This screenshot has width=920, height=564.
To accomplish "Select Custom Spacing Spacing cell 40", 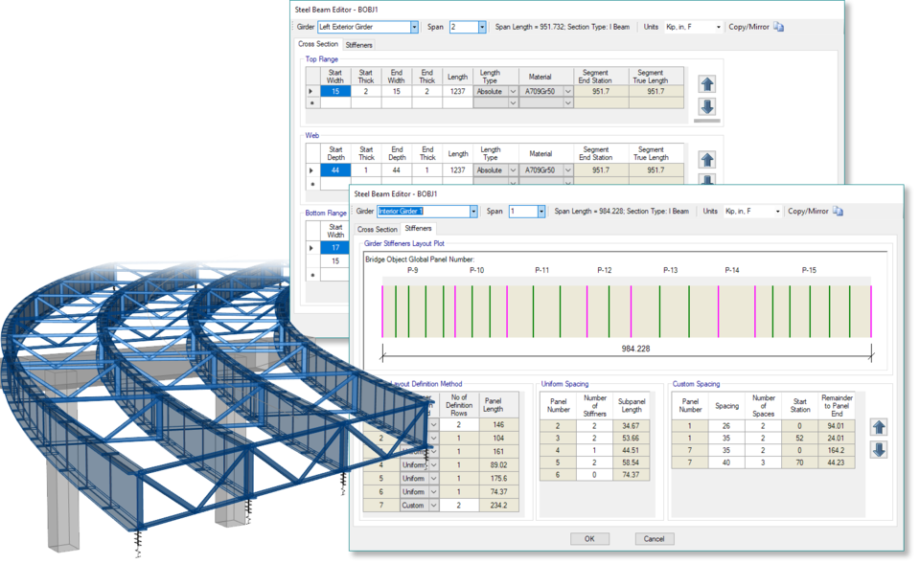I will pyautogui.click(x=726, y=462).
